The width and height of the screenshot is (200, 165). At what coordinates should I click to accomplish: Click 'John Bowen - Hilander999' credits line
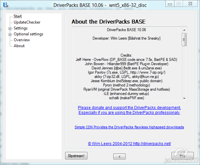[127, 64]
